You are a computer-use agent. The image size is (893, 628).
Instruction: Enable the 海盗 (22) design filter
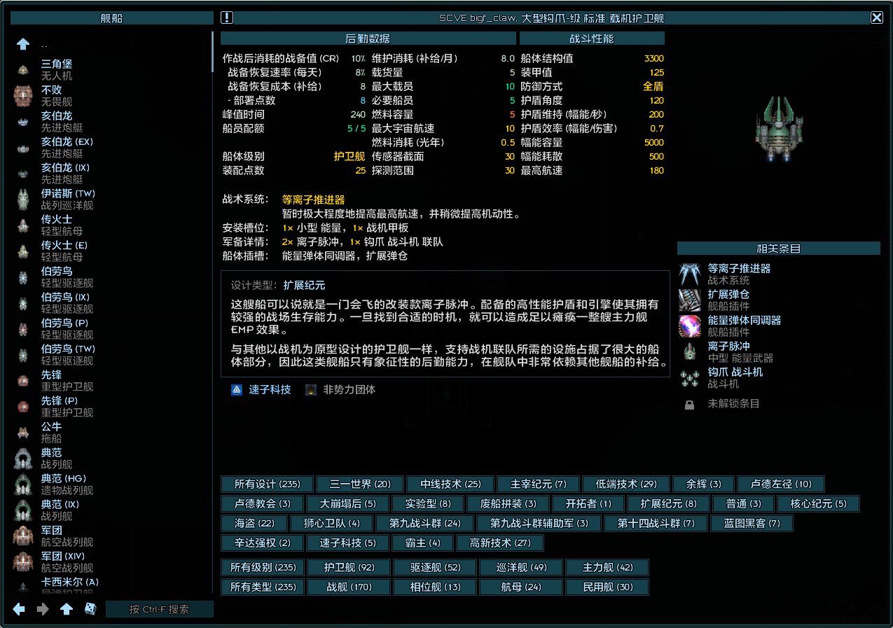pyautogui.click(x=255, y=523)
